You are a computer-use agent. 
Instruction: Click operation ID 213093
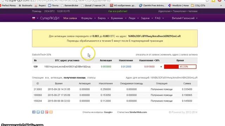(x=38, y=89)
